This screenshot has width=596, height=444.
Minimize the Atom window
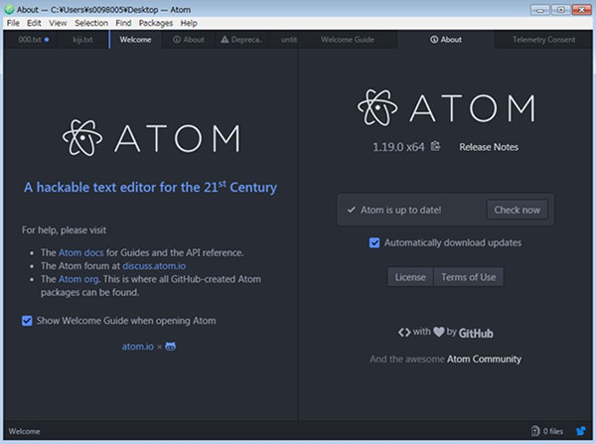[x=539, y=10]
